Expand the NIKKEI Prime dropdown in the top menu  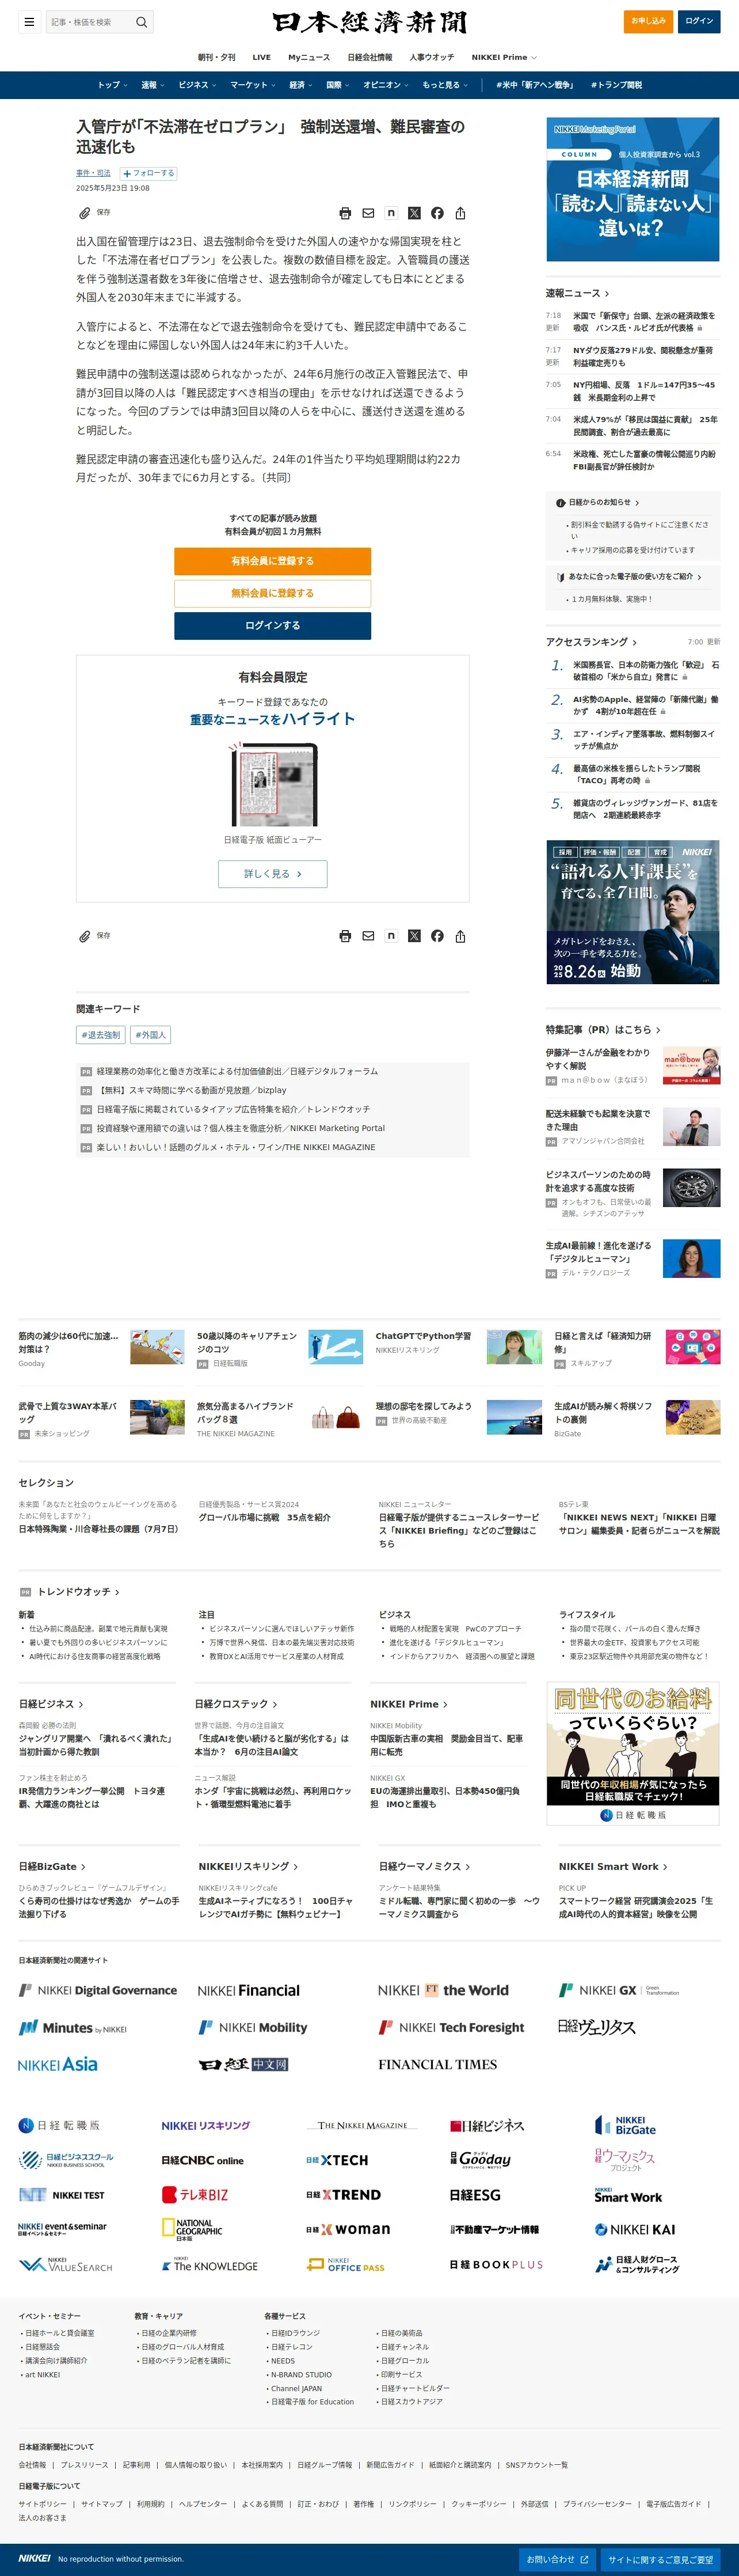point(504,57)
